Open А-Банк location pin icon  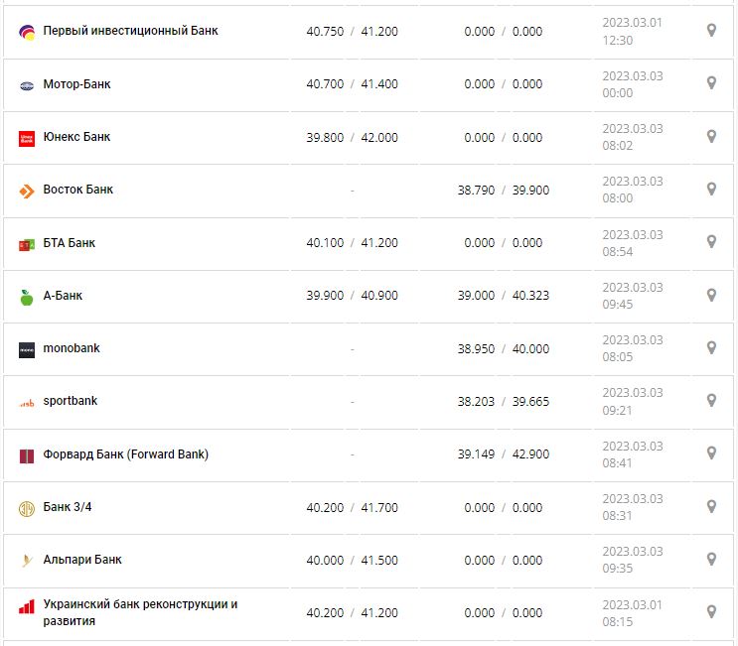point(711,295)
